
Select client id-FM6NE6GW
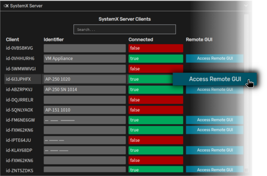click(x=20, y=120)
